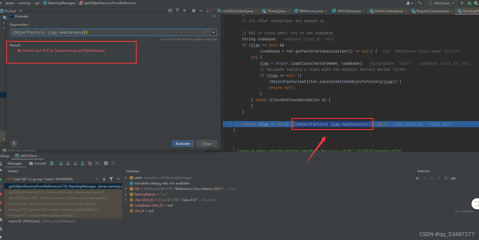Click the Select Opened File target icon
The image size is (479, 240).
(170, 11)
